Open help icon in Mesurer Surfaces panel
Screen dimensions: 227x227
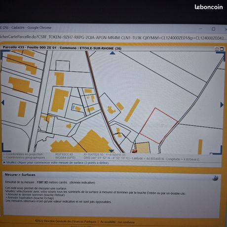click(x=215, y=178)
